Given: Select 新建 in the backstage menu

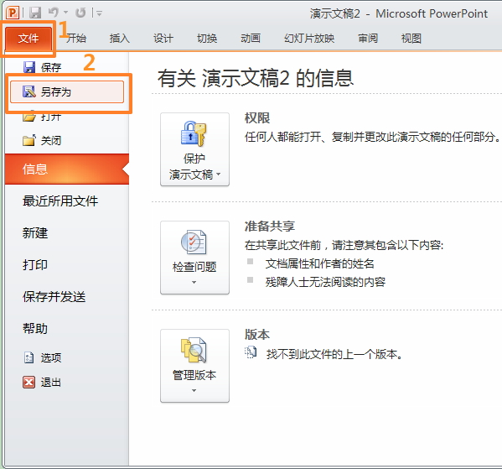Looking at the screenshot, I should tap(35, 232).
